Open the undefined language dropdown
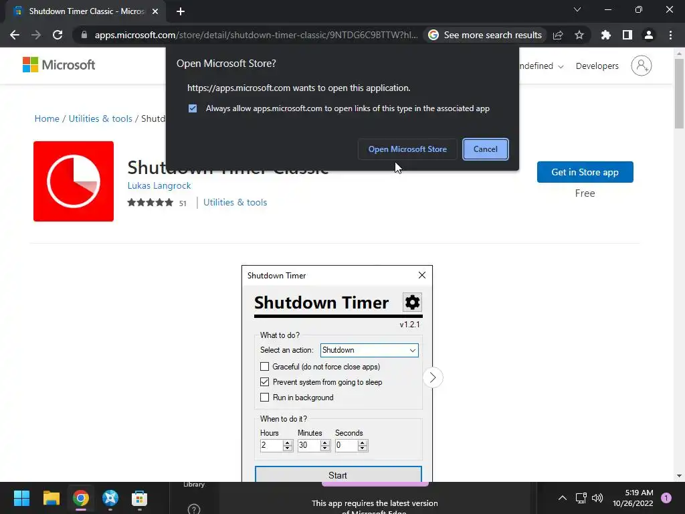 click(541, 66)
